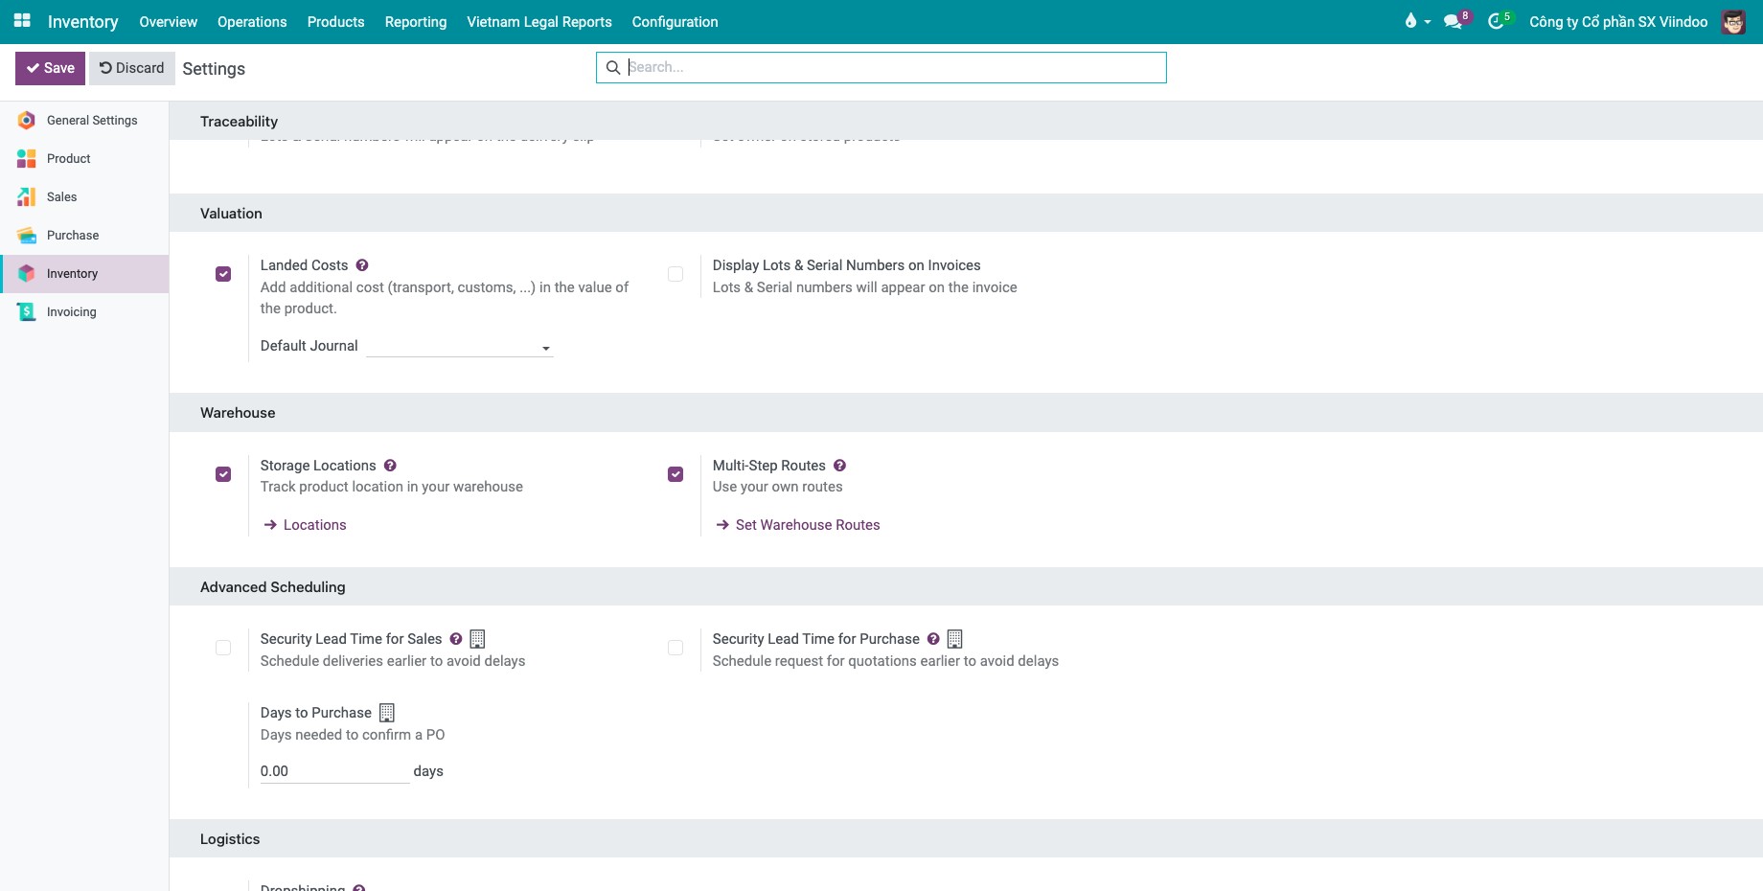The width and height of the screenshot is (1763, 891).
Task: Uncheck the Landed Costs checkbox
Action: click(223, 274)
